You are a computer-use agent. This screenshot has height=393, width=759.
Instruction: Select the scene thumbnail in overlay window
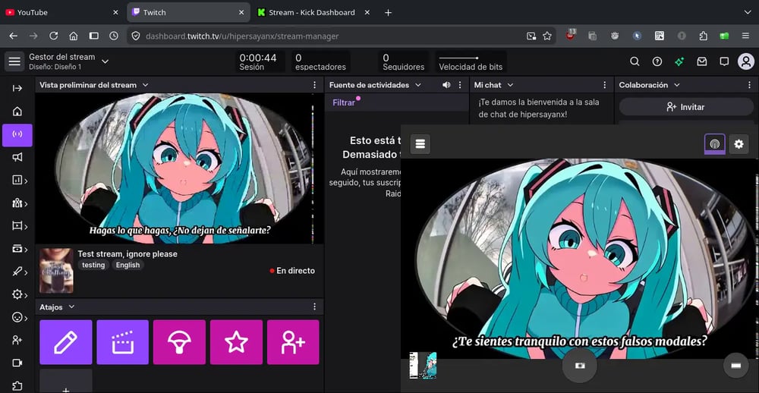pyautogui.click(x=423, y=365)
